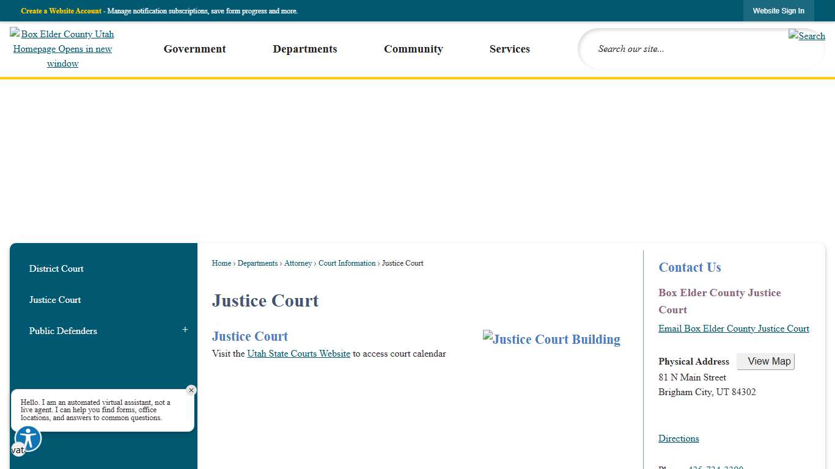835x469 pixels.
Task: Select Community in the main navigation
Action: point(413,49)
